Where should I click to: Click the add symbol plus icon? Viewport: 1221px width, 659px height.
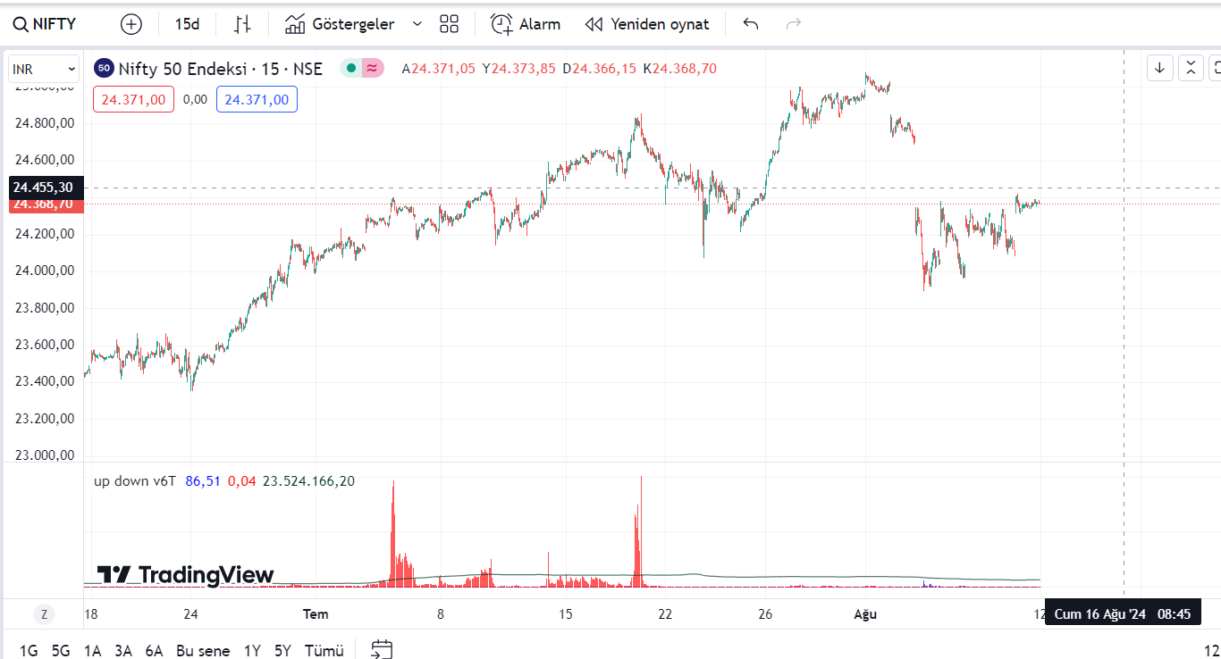131,24
